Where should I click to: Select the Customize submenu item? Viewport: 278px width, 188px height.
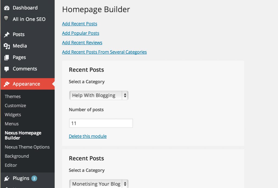[x=15, y=106]
